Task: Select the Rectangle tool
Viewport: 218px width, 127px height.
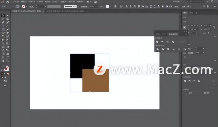Action: tap(3, 29)
